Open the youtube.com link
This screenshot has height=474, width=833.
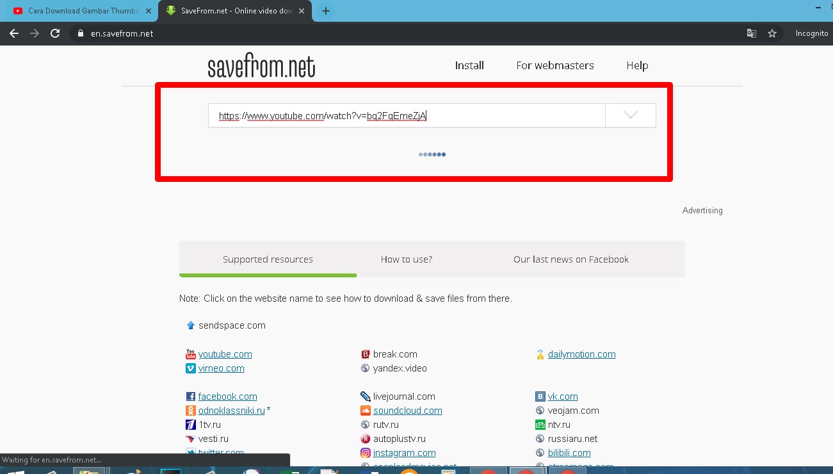coord(225,354)
